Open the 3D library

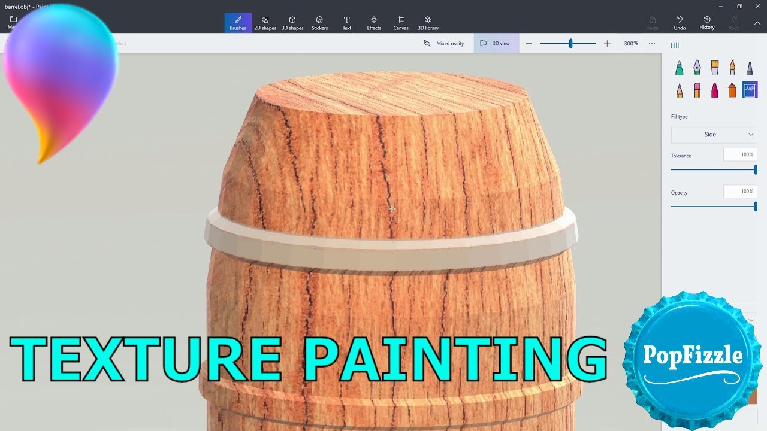(x=428, y=23)
